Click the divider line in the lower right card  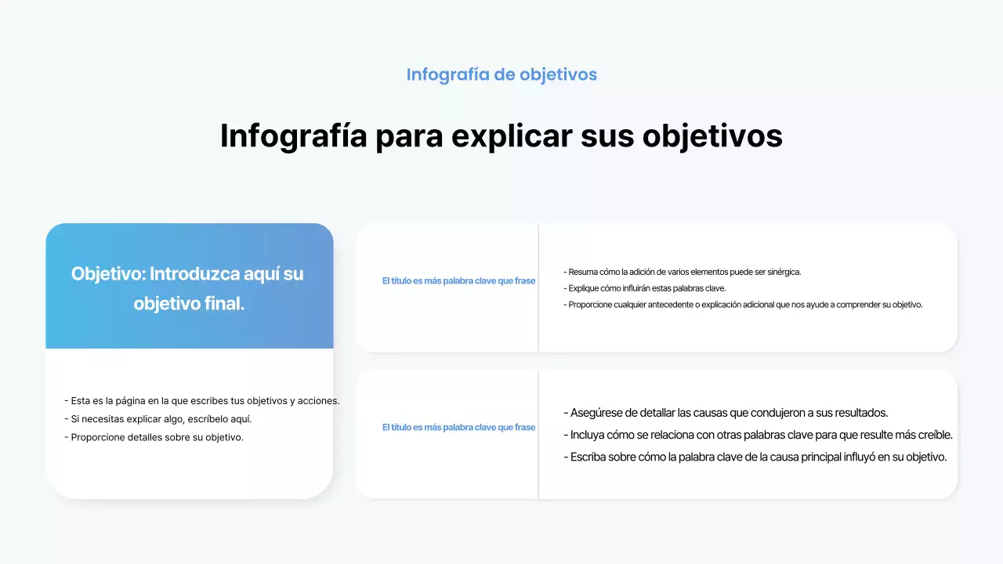click(x=539, y=434)
